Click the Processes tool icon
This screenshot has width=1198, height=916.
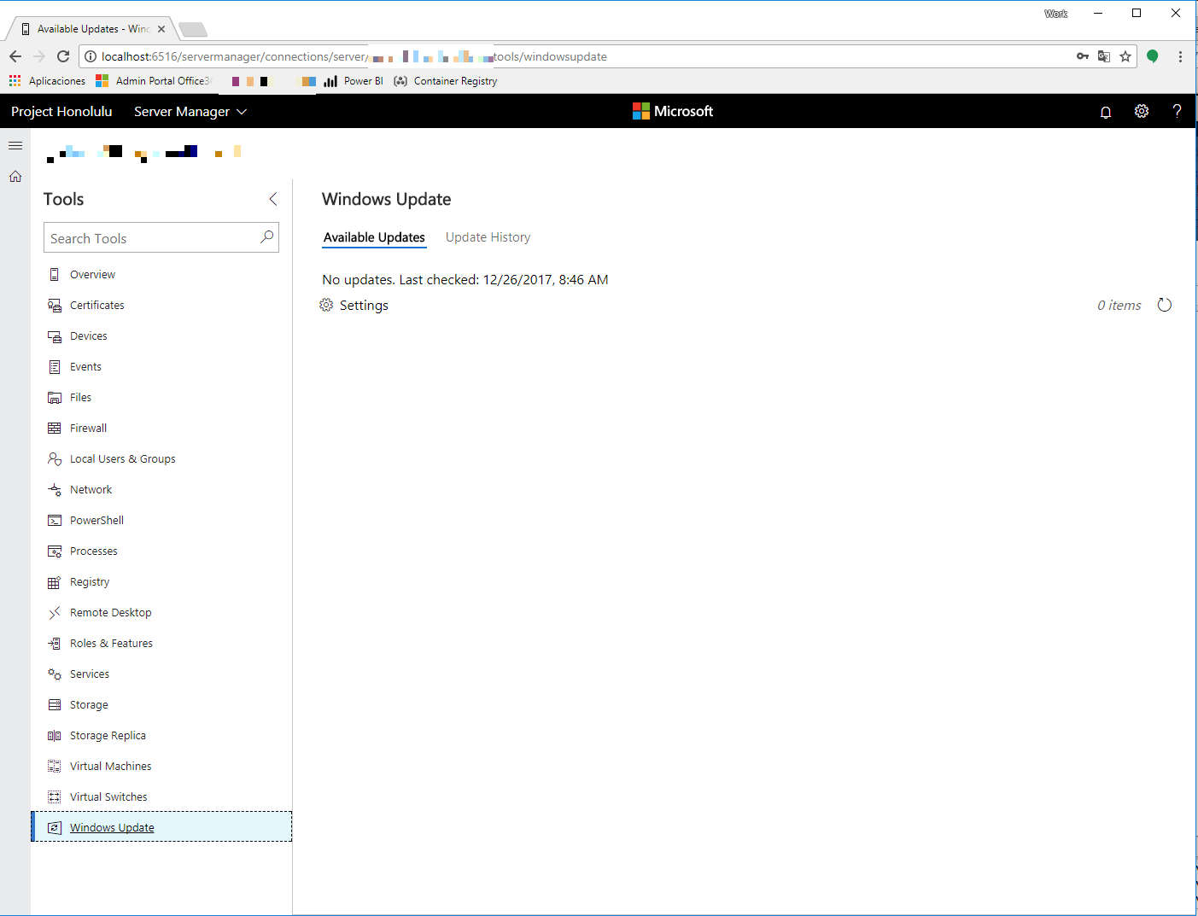pyautogui.click(x=55, y=551)
